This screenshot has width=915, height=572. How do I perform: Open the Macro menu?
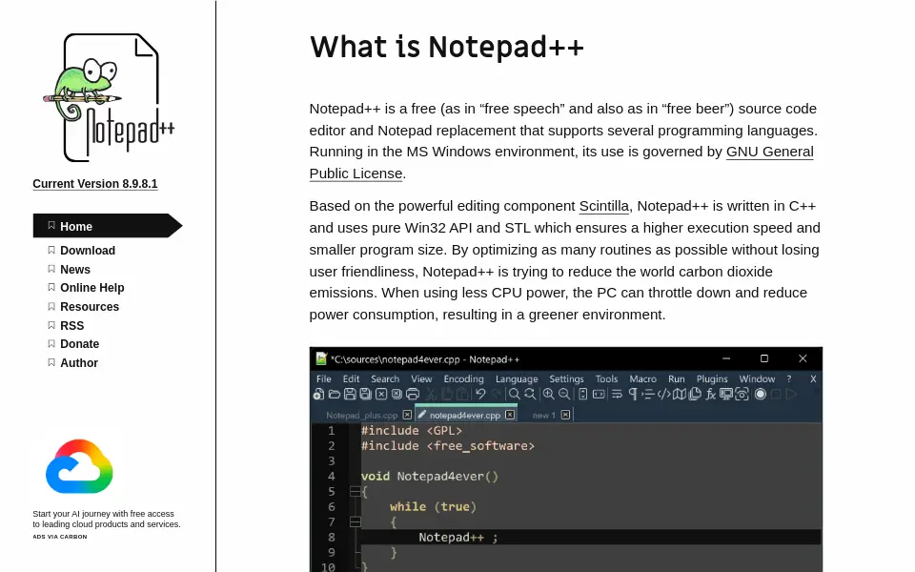[643, 378]
